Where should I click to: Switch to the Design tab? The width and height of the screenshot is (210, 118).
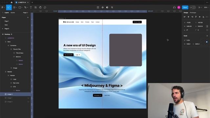(186, 12)
